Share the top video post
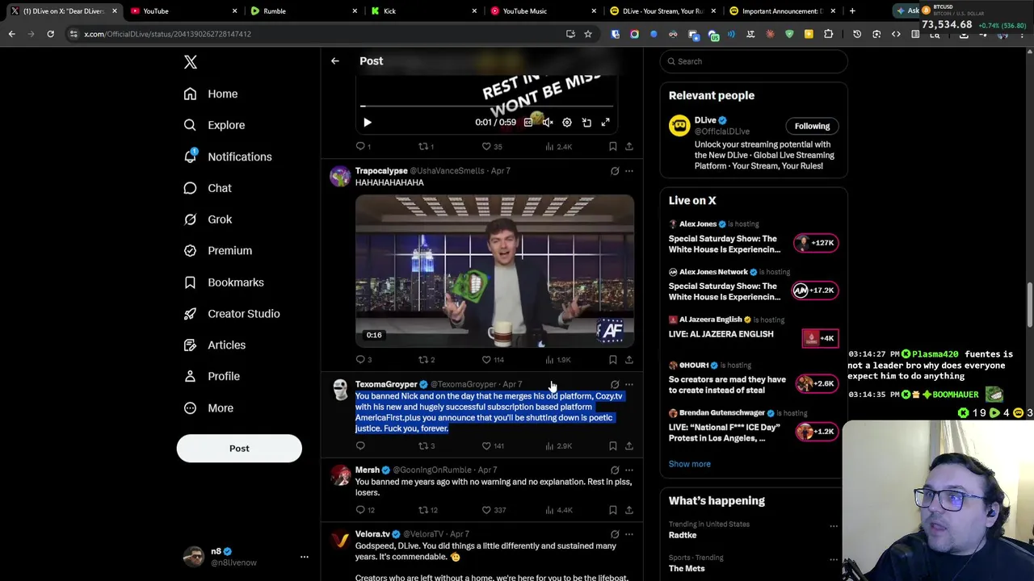Viewport: 1034px width, 581px height. coord(629,147)
